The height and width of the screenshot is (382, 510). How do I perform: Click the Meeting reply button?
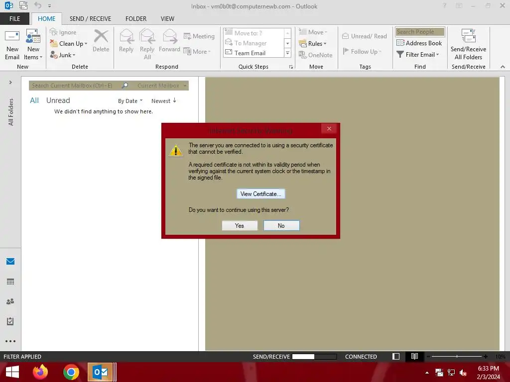(x=199, y=36)
